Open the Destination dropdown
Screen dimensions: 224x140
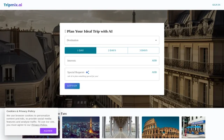point(112,40)
